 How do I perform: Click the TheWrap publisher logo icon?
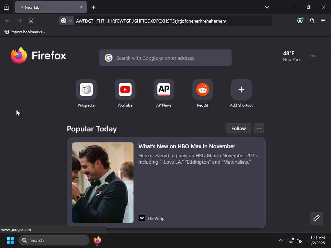142,218
